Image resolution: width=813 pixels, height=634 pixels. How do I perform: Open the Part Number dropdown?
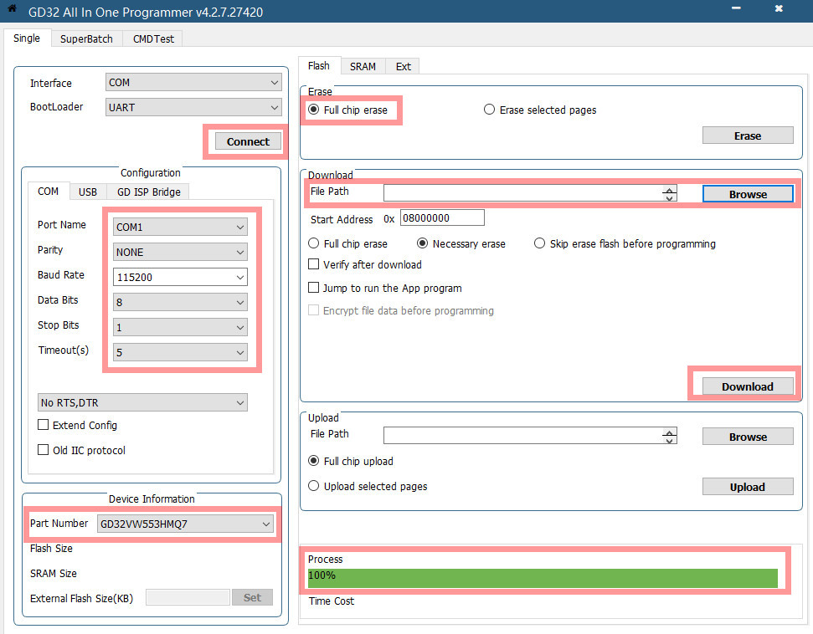[x=185, y=524]
